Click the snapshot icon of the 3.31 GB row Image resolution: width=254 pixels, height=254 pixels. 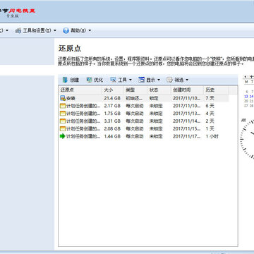coord(63,121)
